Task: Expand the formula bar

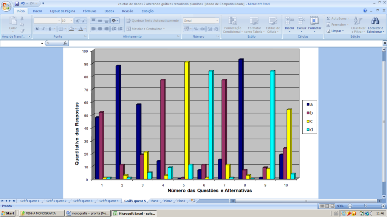Action: (384, 43)
